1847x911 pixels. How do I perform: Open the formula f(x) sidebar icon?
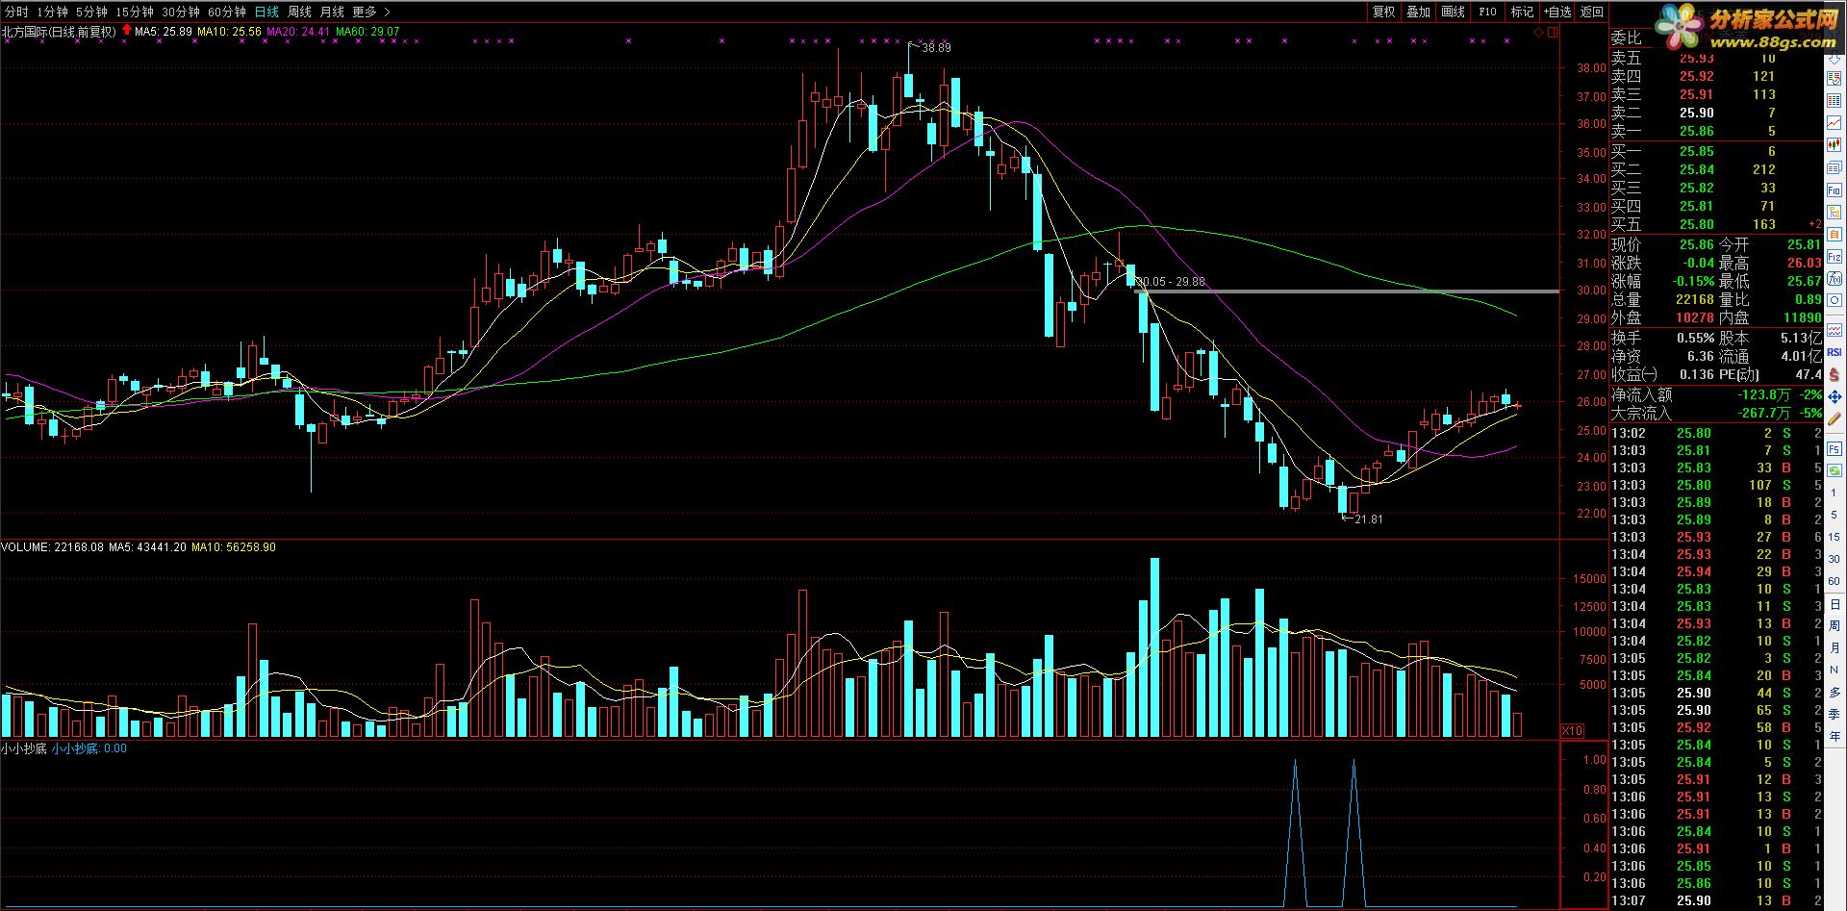1834,278
